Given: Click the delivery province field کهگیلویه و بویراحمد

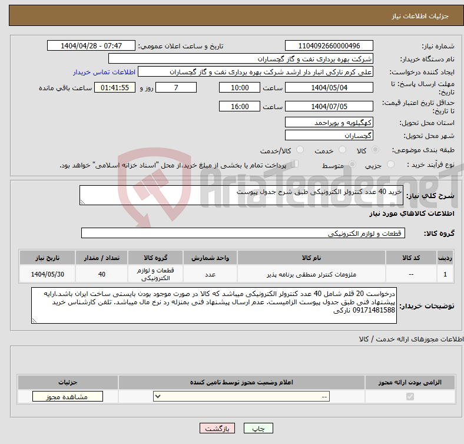Looking at the screenshot, I should coord(329,122).
